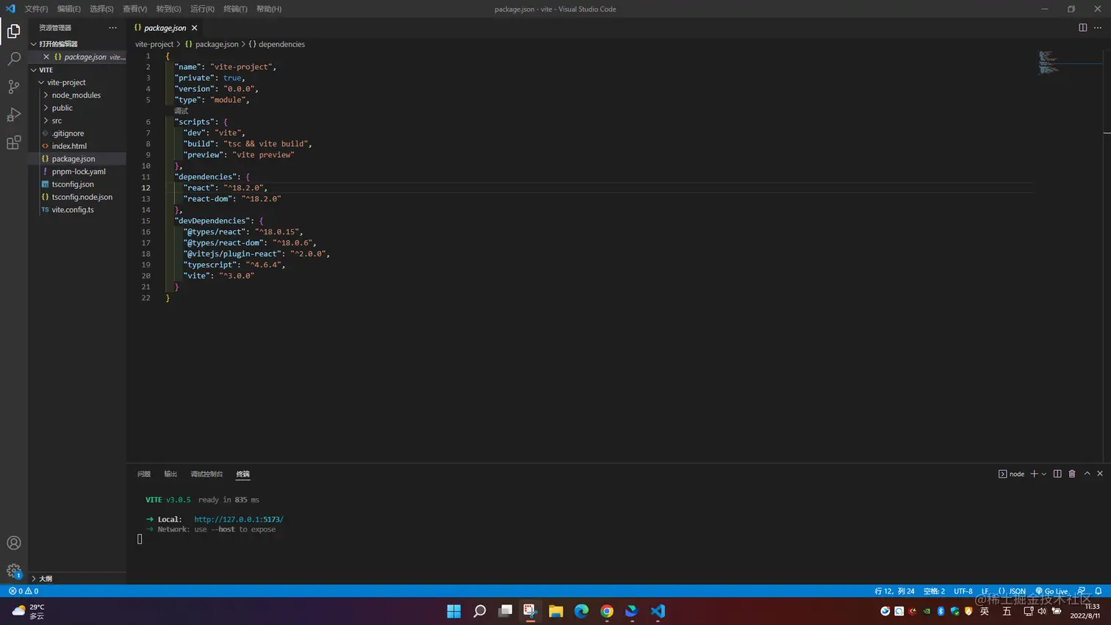The image size is (1111, 625).
Task: Open the index.html file
Action: click(x=77, y=146)
